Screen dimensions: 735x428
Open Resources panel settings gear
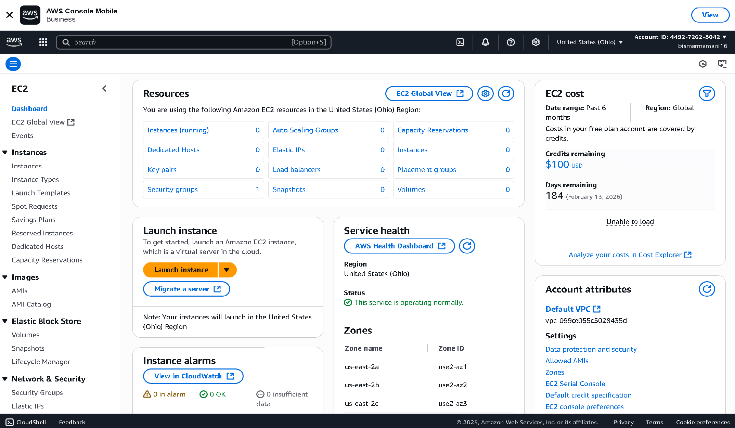click(x=485, y=93)
